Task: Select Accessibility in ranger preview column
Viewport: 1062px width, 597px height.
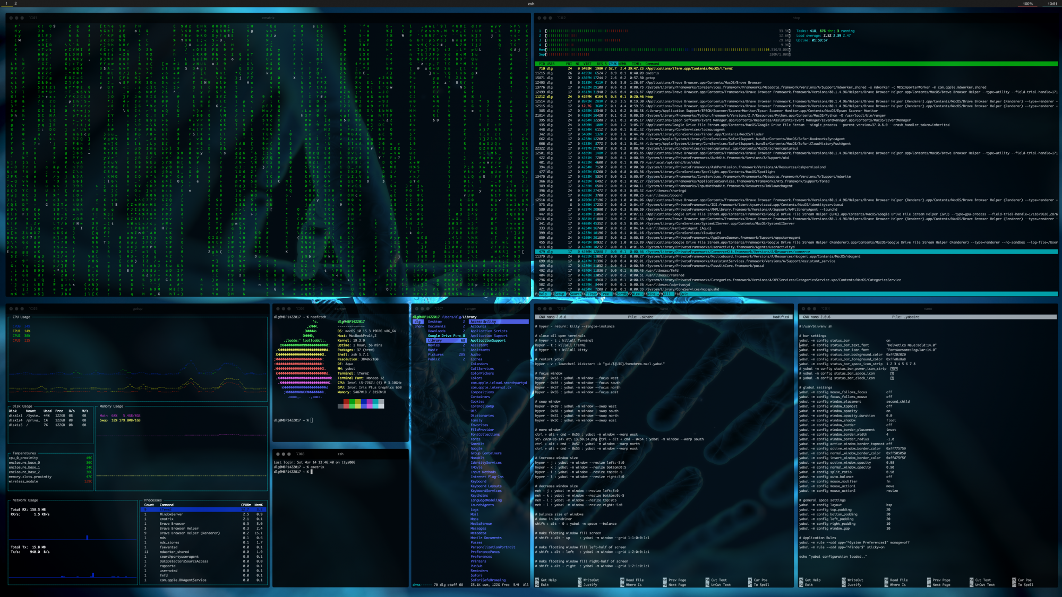Action: pos(499,322)
